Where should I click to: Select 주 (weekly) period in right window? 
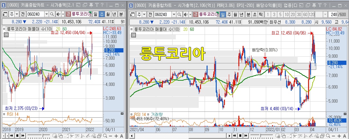[229, 14]
